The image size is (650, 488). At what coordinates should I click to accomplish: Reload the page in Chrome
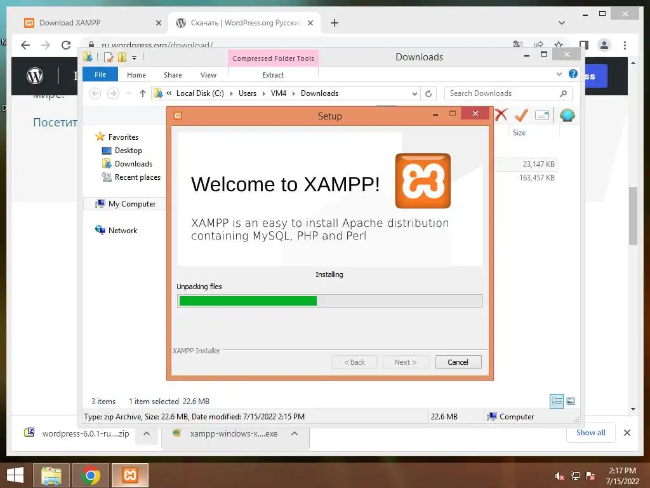point(66,45)
